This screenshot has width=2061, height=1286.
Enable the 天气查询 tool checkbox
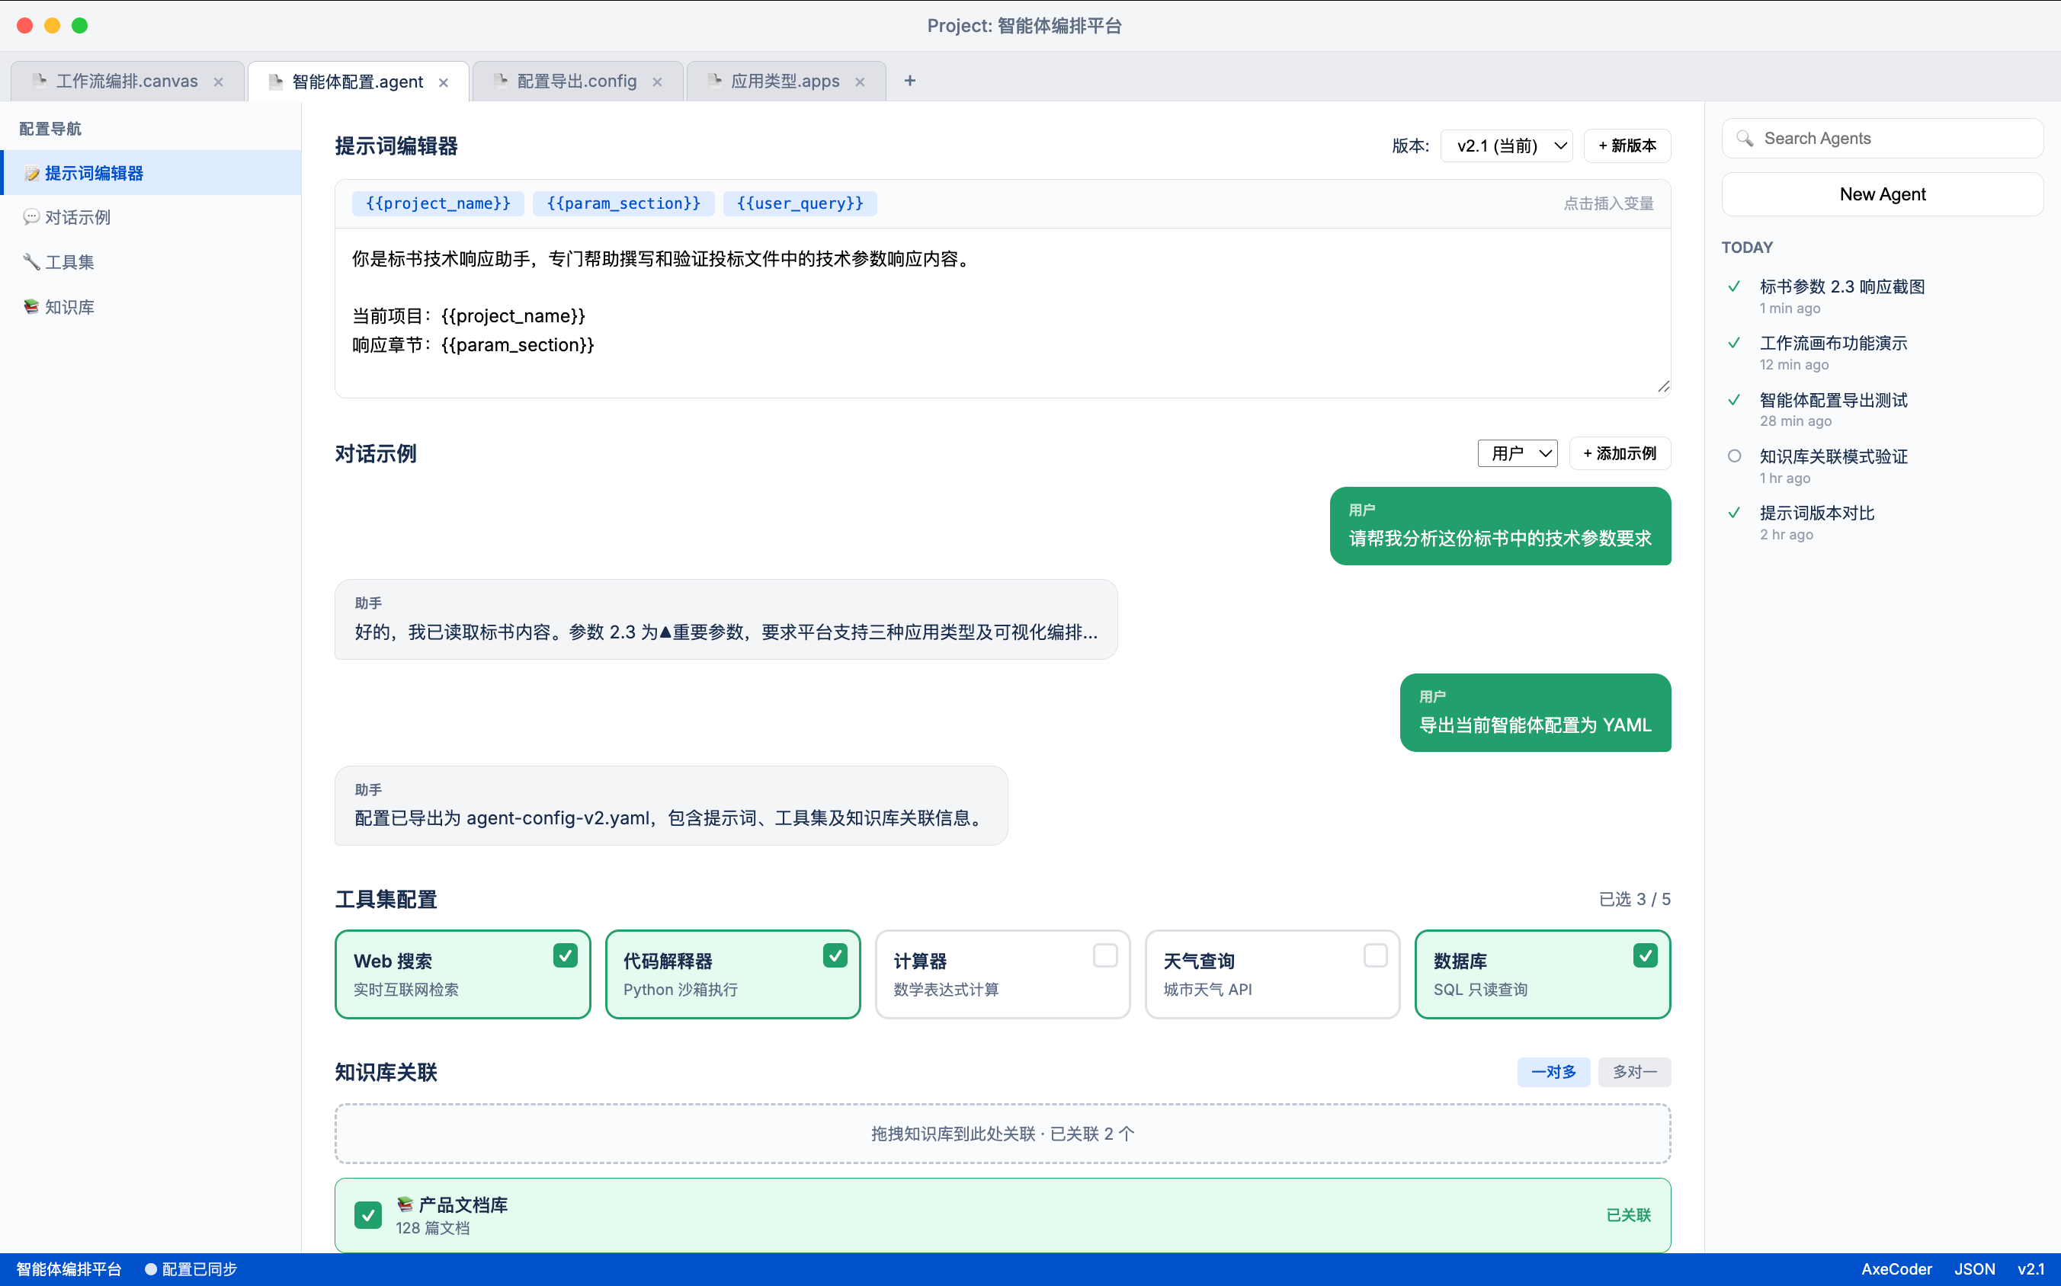pyautogui.click(x=1375, y=955)
